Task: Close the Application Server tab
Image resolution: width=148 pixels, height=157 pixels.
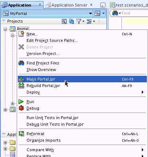Action: pos(91,5)
